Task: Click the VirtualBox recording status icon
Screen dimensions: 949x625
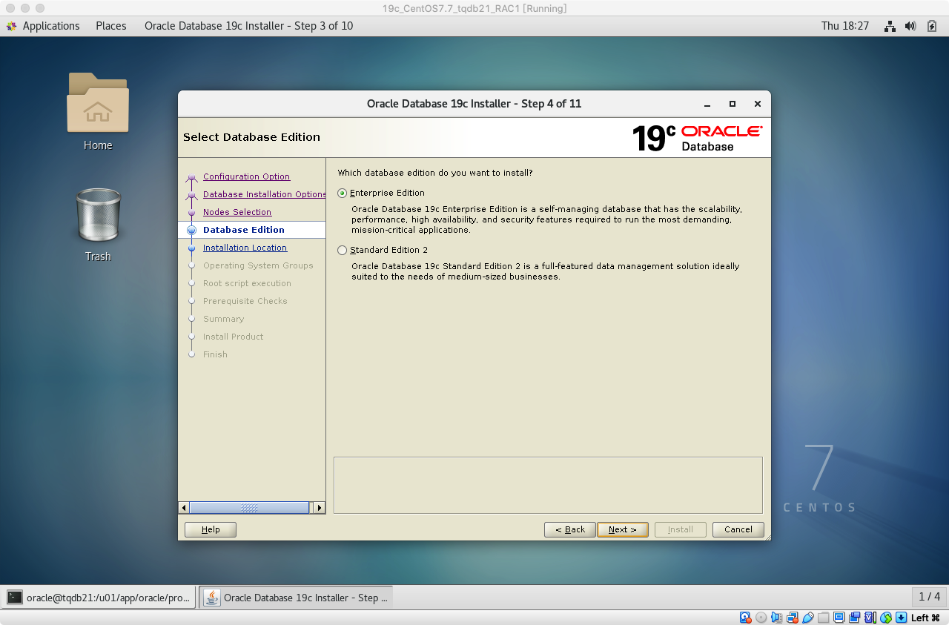Action: click(854, 618)
